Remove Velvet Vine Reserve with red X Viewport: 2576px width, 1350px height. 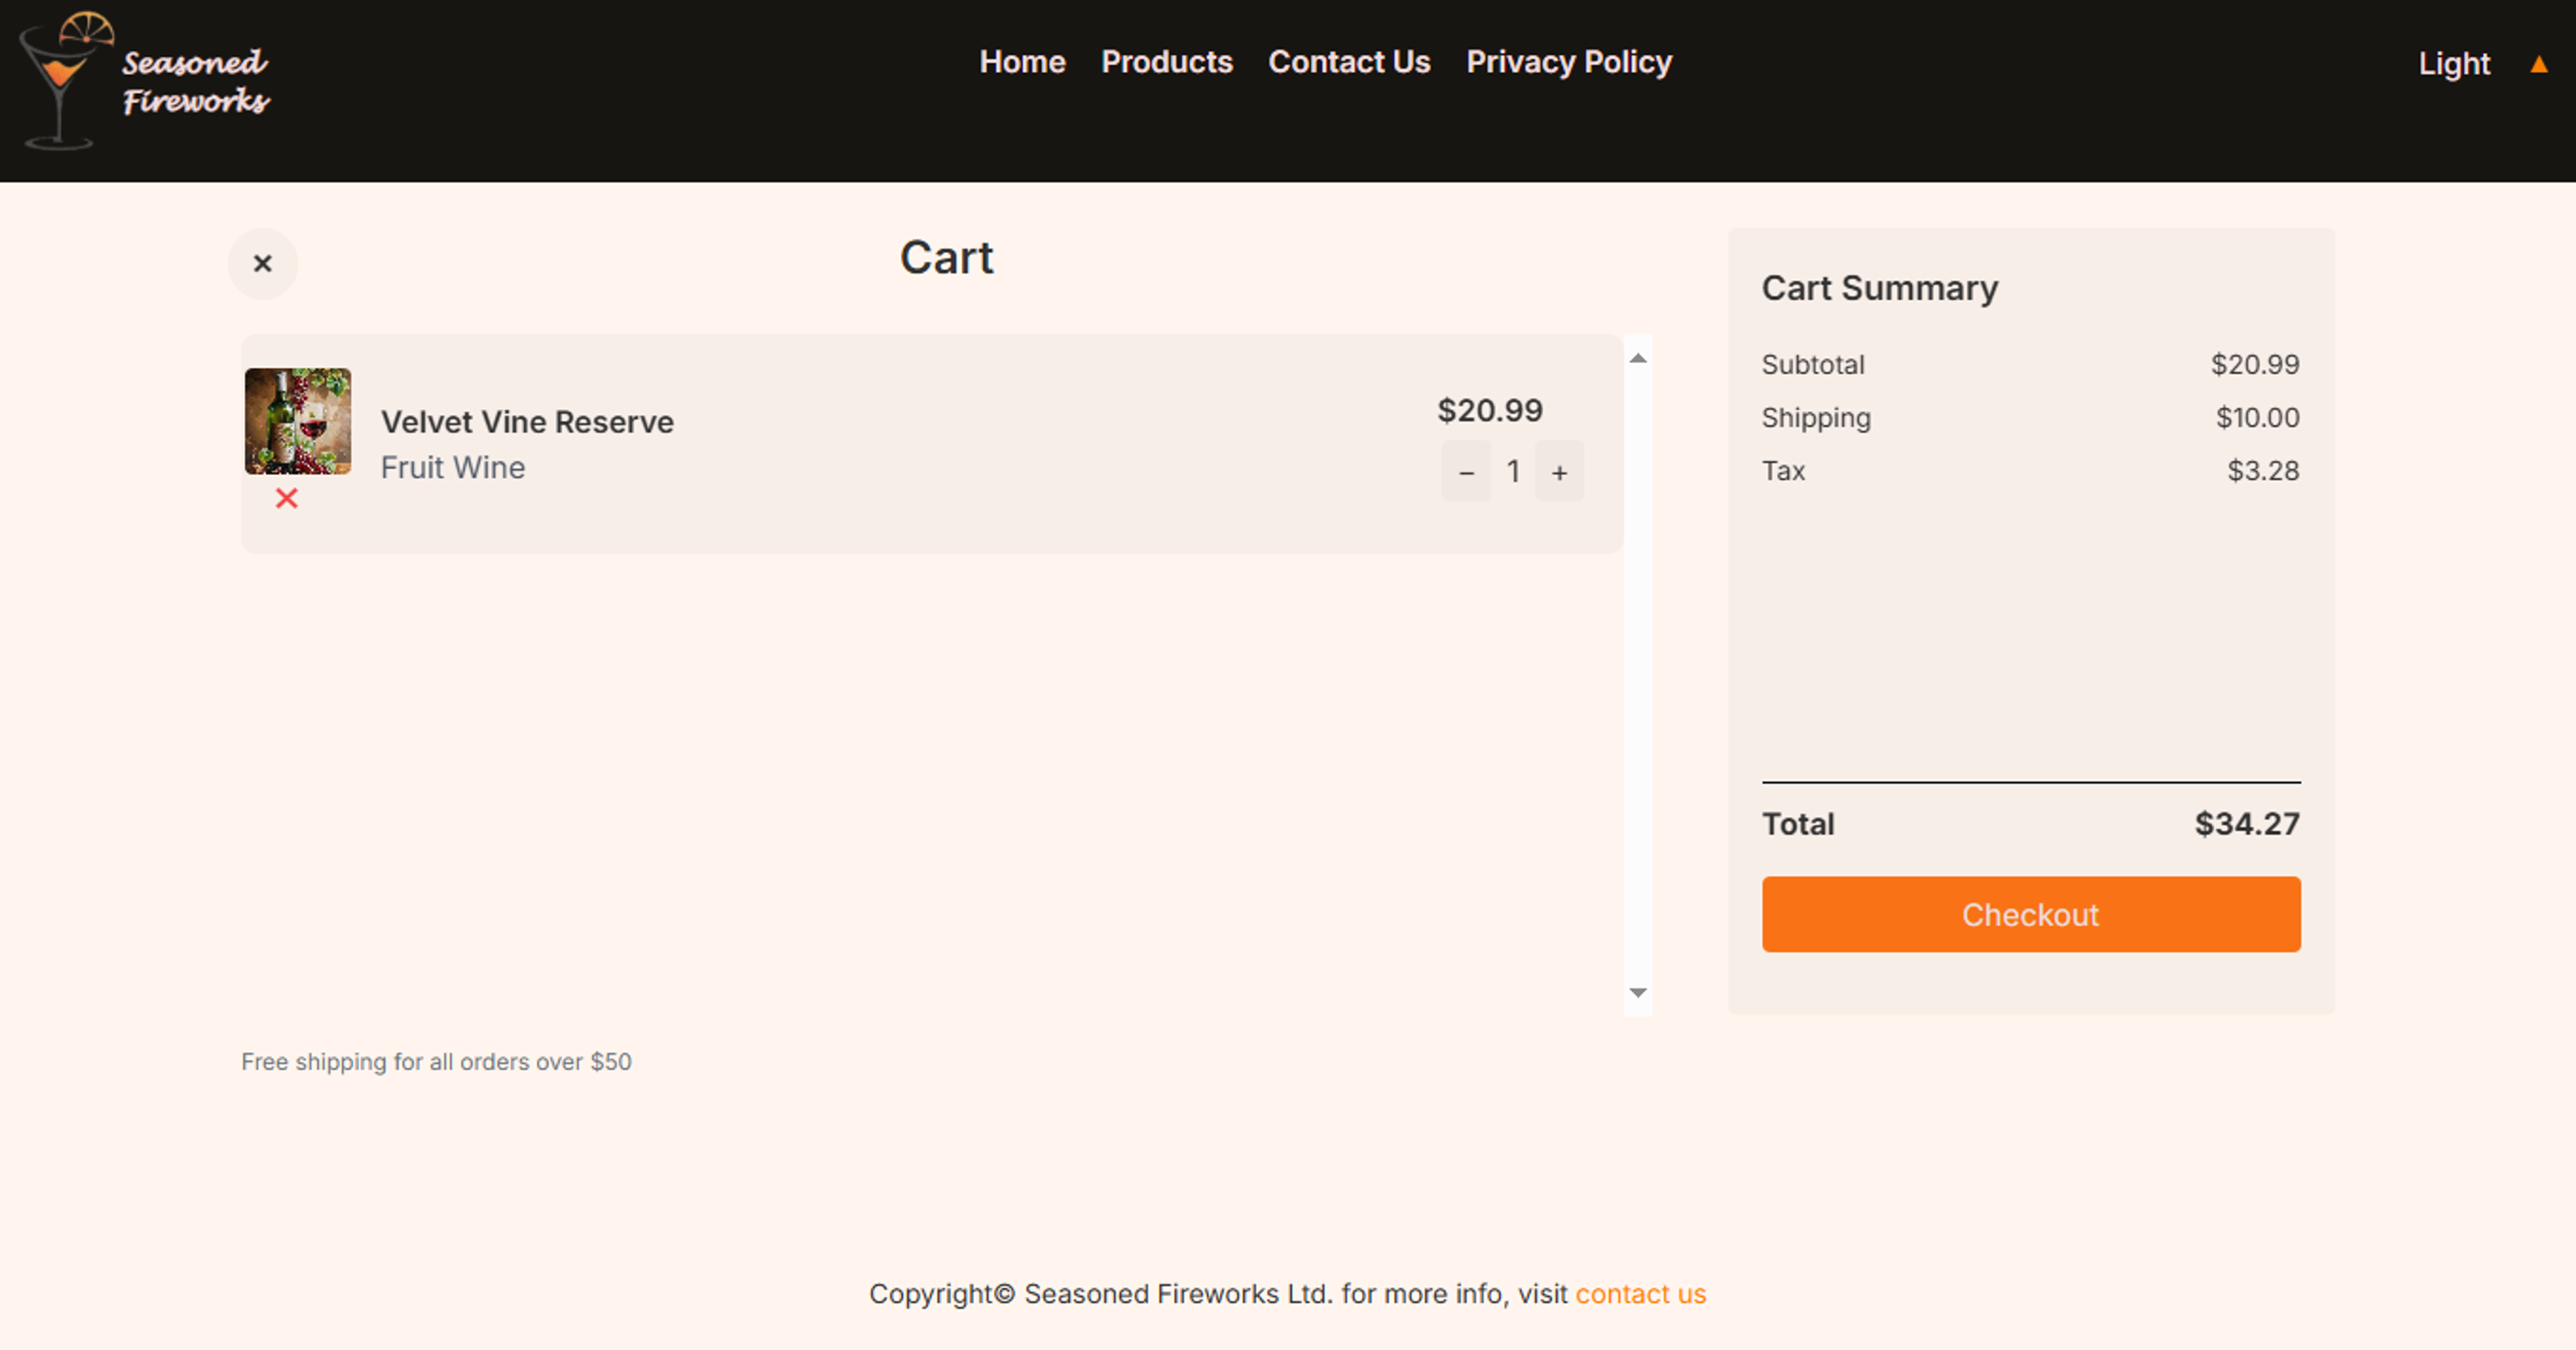287,498
